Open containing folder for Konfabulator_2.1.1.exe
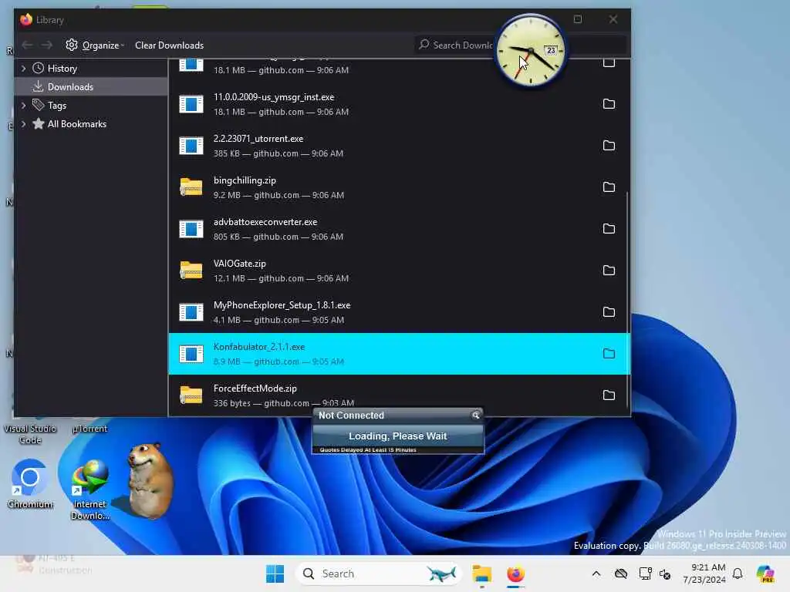The width and height of the screenshot is (790, 592). (x=609, y=354)
